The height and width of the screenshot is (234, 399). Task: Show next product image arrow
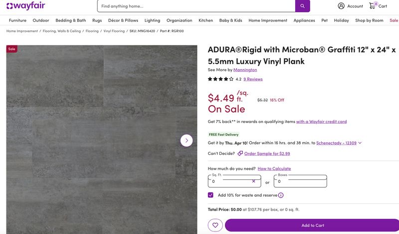pos(187,140)
